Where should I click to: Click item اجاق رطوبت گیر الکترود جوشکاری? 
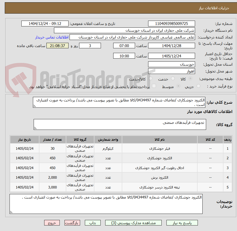point(160,168)
